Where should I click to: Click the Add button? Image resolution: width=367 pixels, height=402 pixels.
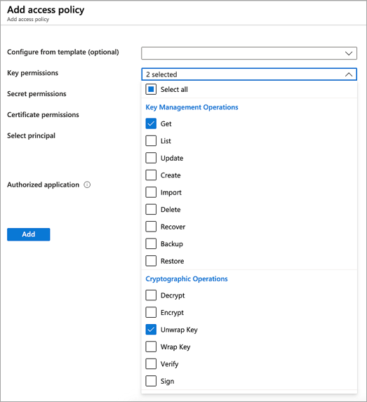[29, 234]
